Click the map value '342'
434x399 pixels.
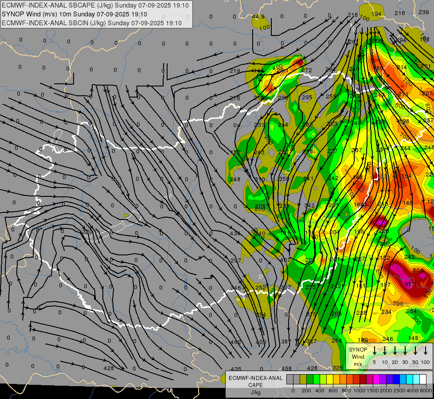[x=309, y=205]
